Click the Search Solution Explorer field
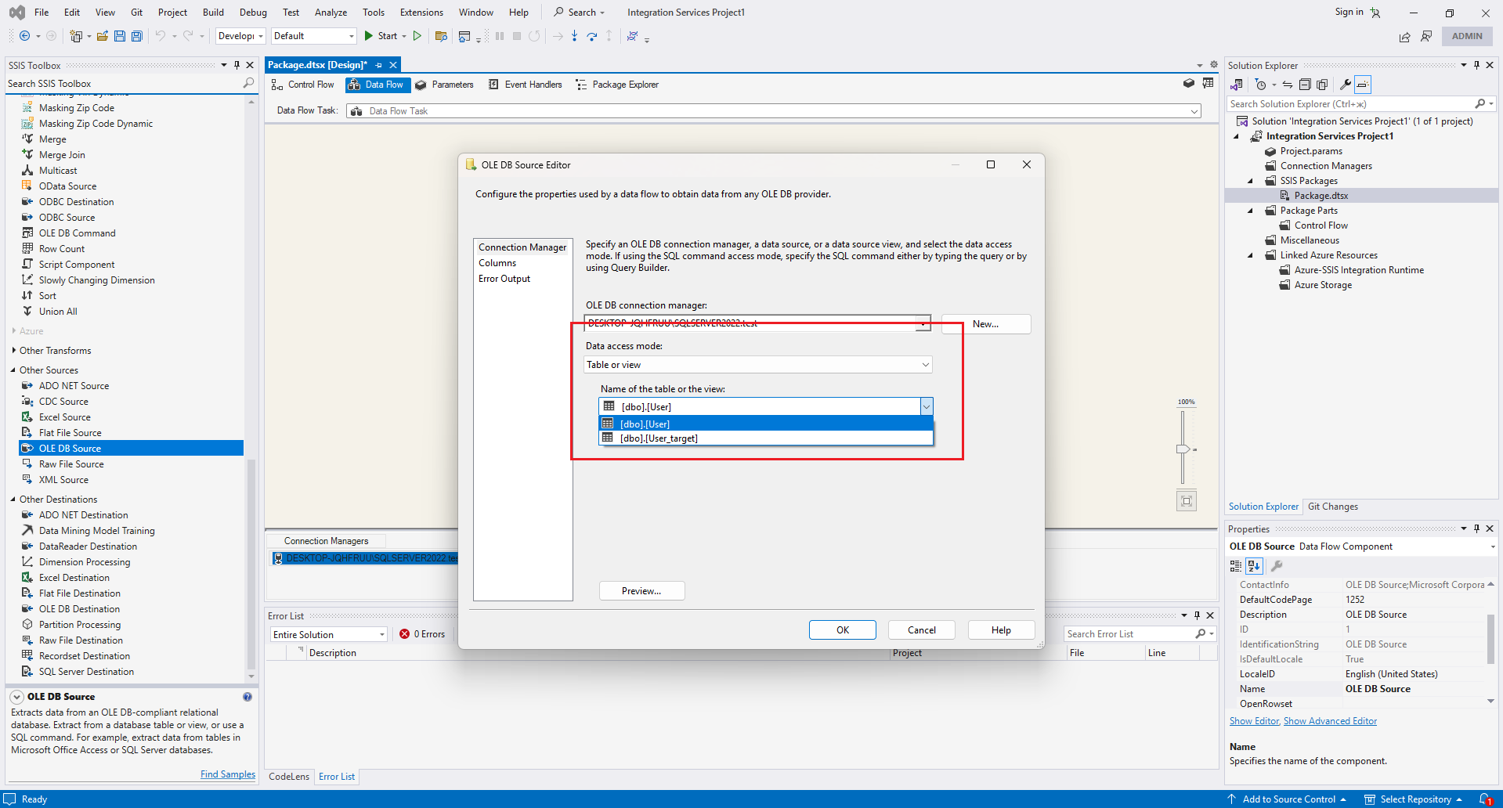Viewport: 1503px width, 808px height. pyautogui.click(x=1349, y=104)
